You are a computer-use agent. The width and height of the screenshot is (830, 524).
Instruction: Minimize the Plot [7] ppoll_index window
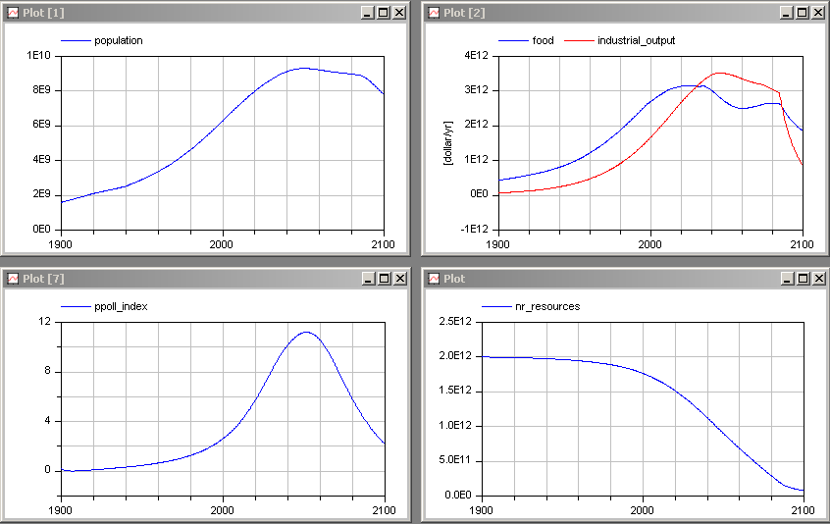pyautogui.click(x=367, y=279)
